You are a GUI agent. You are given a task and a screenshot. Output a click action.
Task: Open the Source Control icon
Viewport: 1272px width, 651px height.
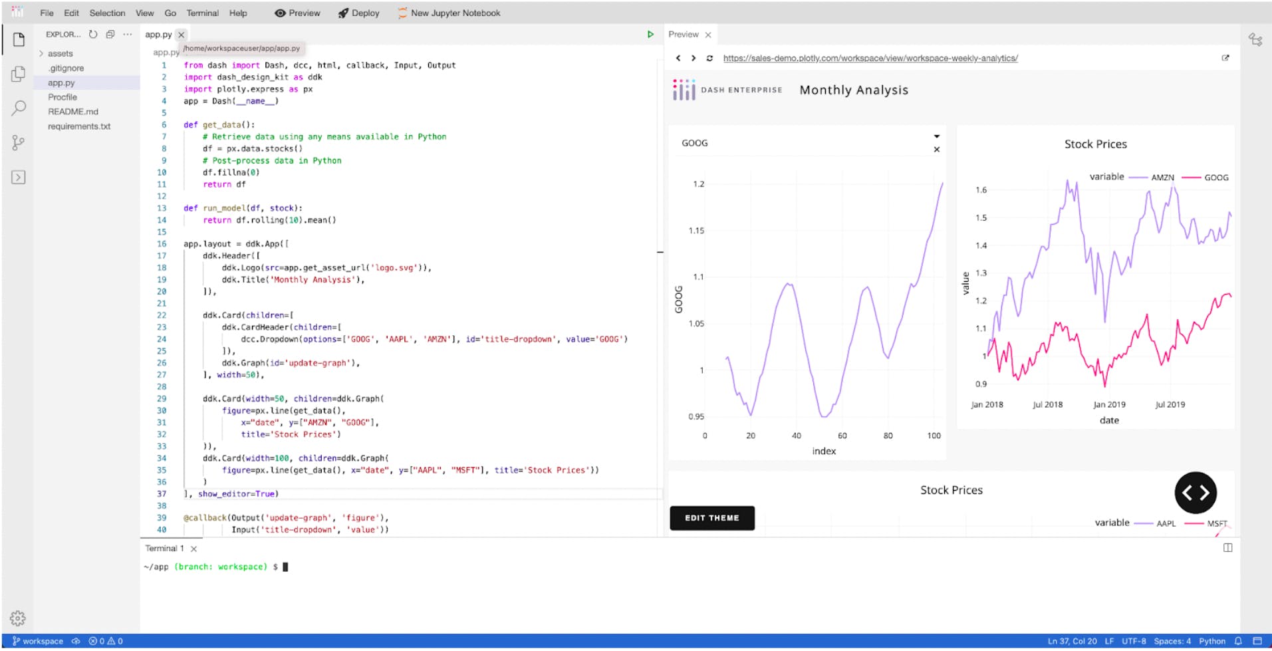click(17, 142)
